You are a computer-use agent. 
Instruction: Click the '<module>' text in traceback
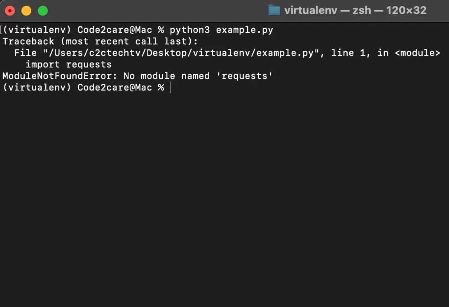tap(417, 53)
